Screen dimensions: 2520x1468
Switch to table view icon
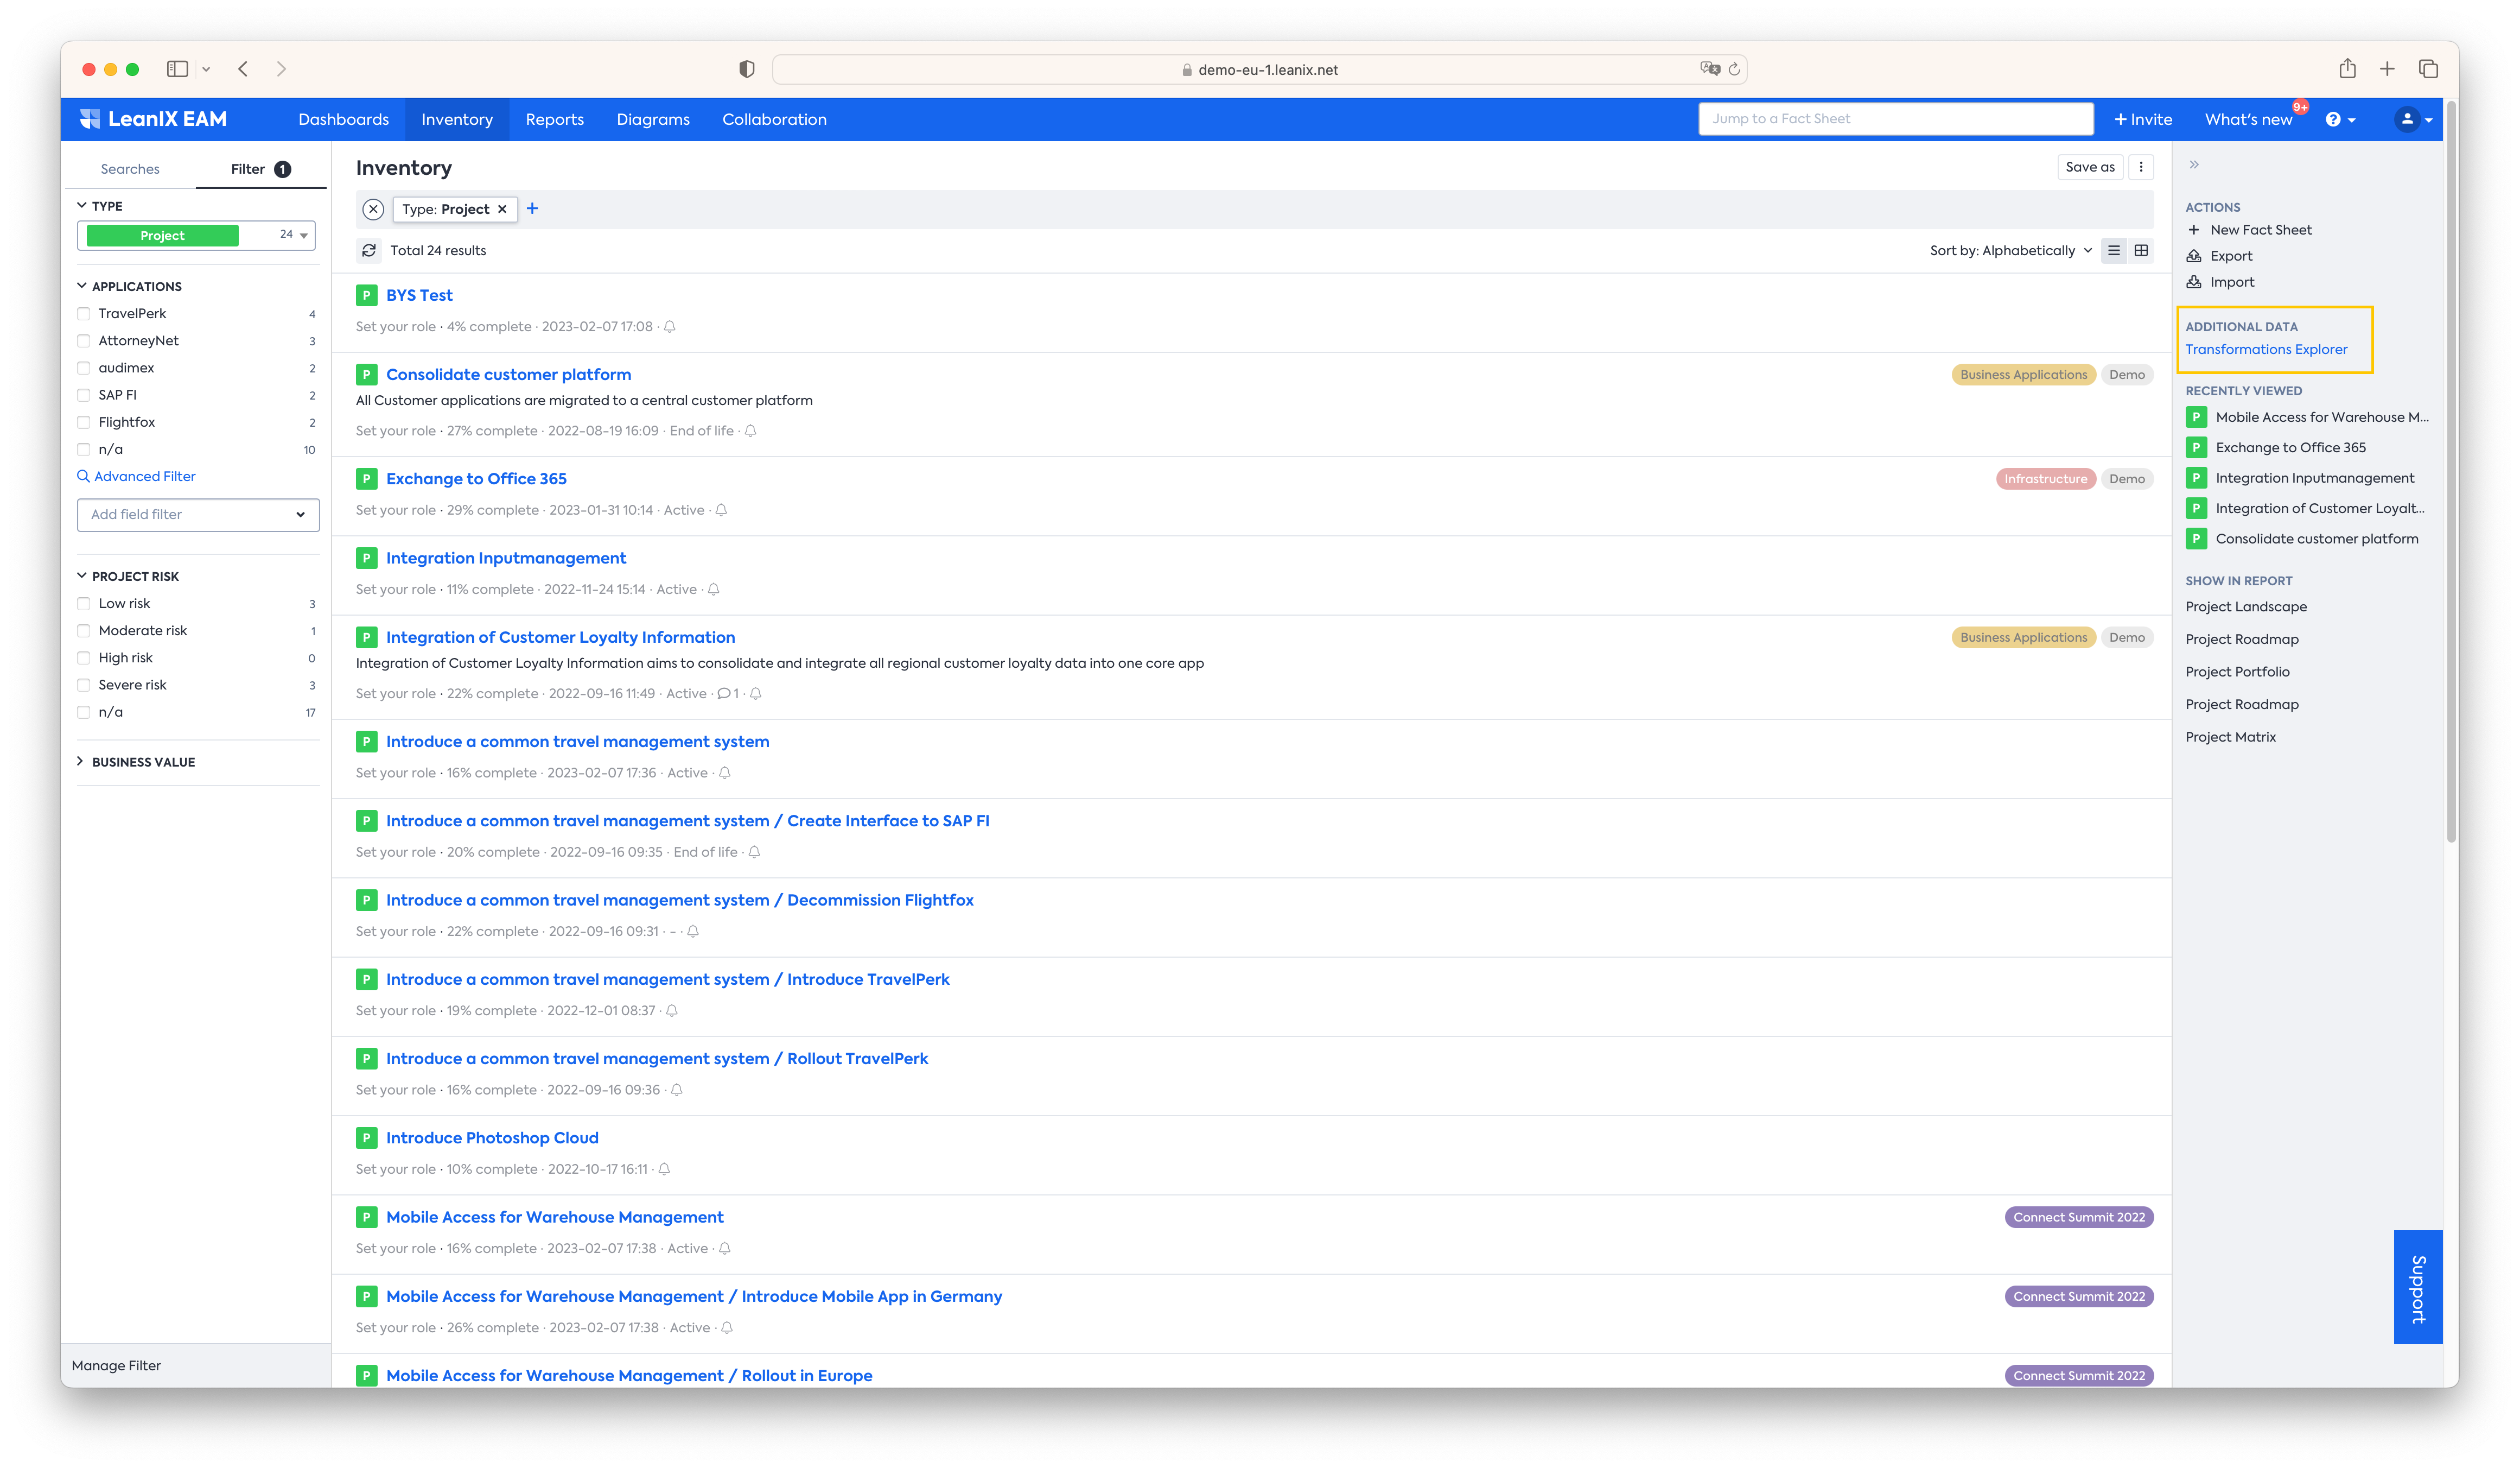pyautogui.click(x=2141, y=250)
